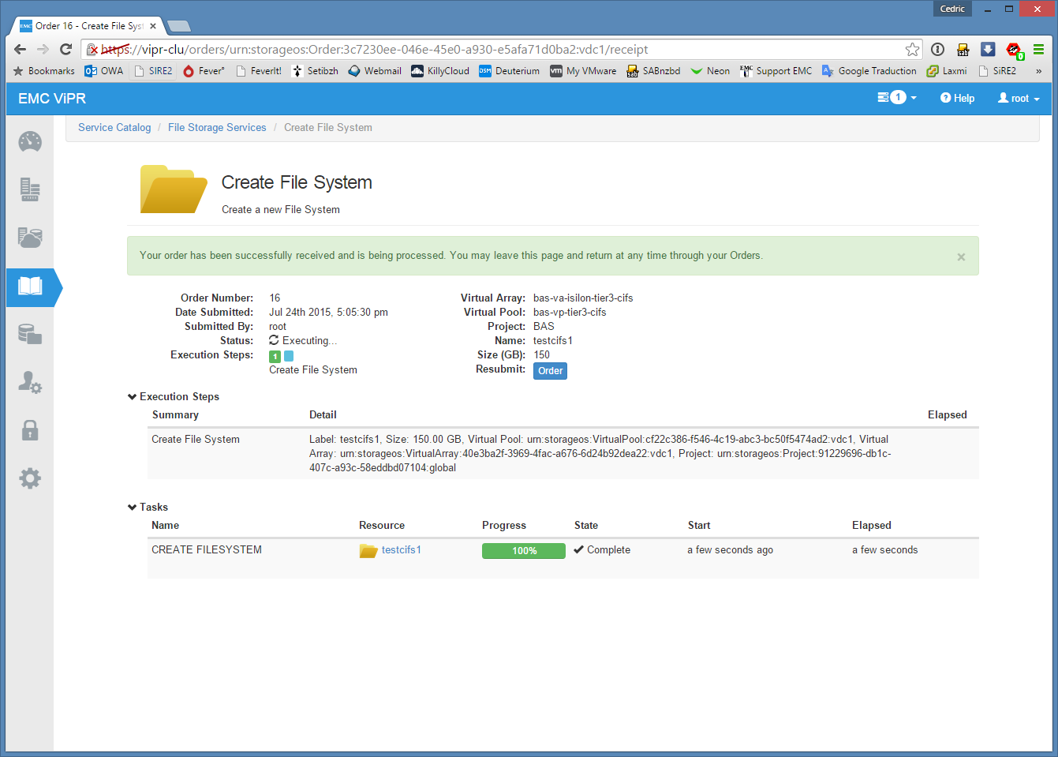Go to Service Catalog breadcrumb
The image size is (1058, 757).
click(114, 128)
